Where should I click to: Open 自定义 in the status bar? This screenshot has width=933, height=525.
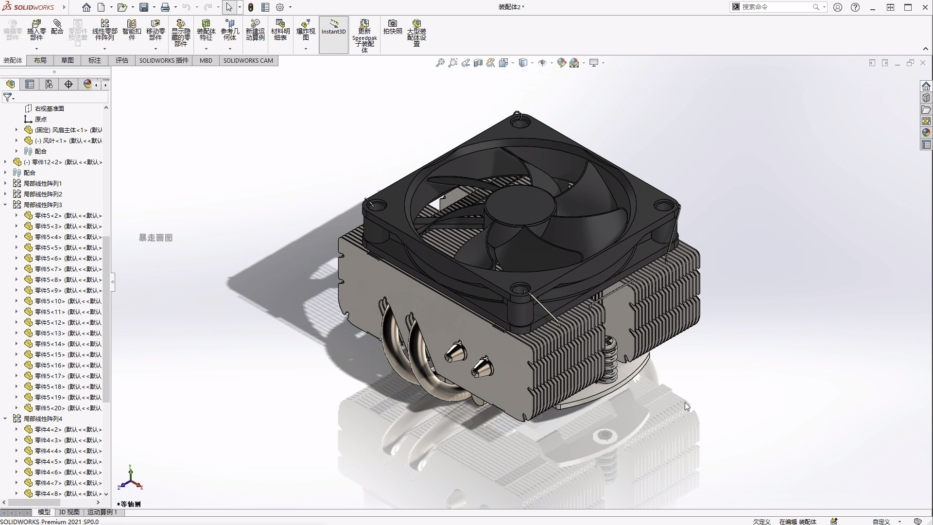(881, 521)
